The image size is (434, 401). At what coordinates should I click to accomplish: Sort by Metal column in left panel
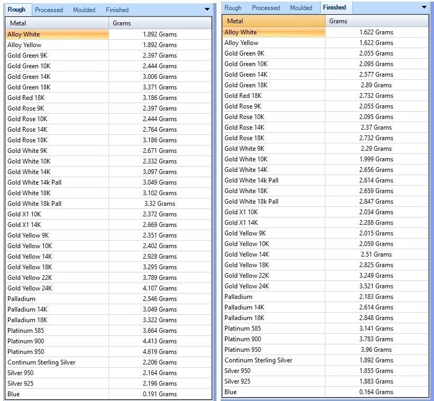point(57,23)
